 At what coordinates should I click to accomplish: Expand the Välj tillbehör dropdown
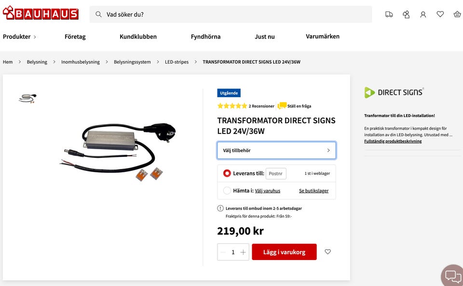pos(276,150)
